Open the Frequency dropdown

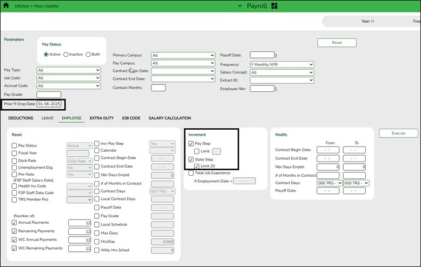[282, 64]
